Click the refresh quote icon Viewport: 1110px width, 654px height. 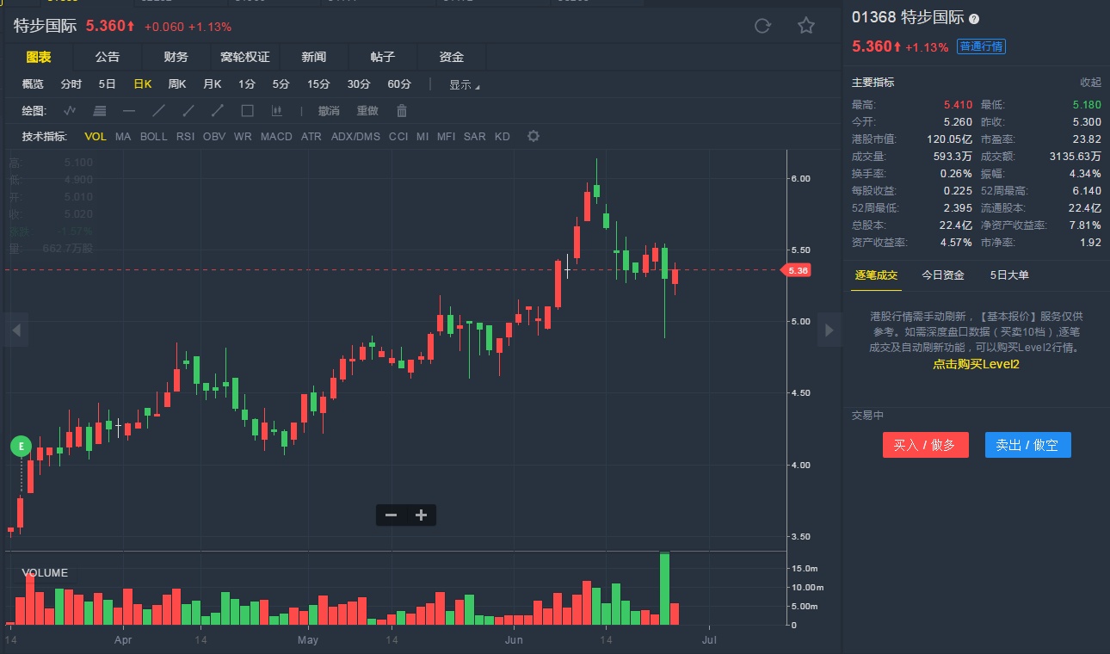point(762,26)
